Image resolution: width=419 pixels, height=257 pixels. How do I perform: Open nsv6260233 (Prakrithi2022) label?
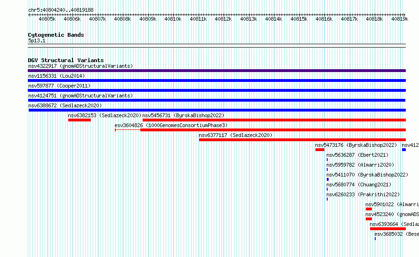(x=363, y=194)
